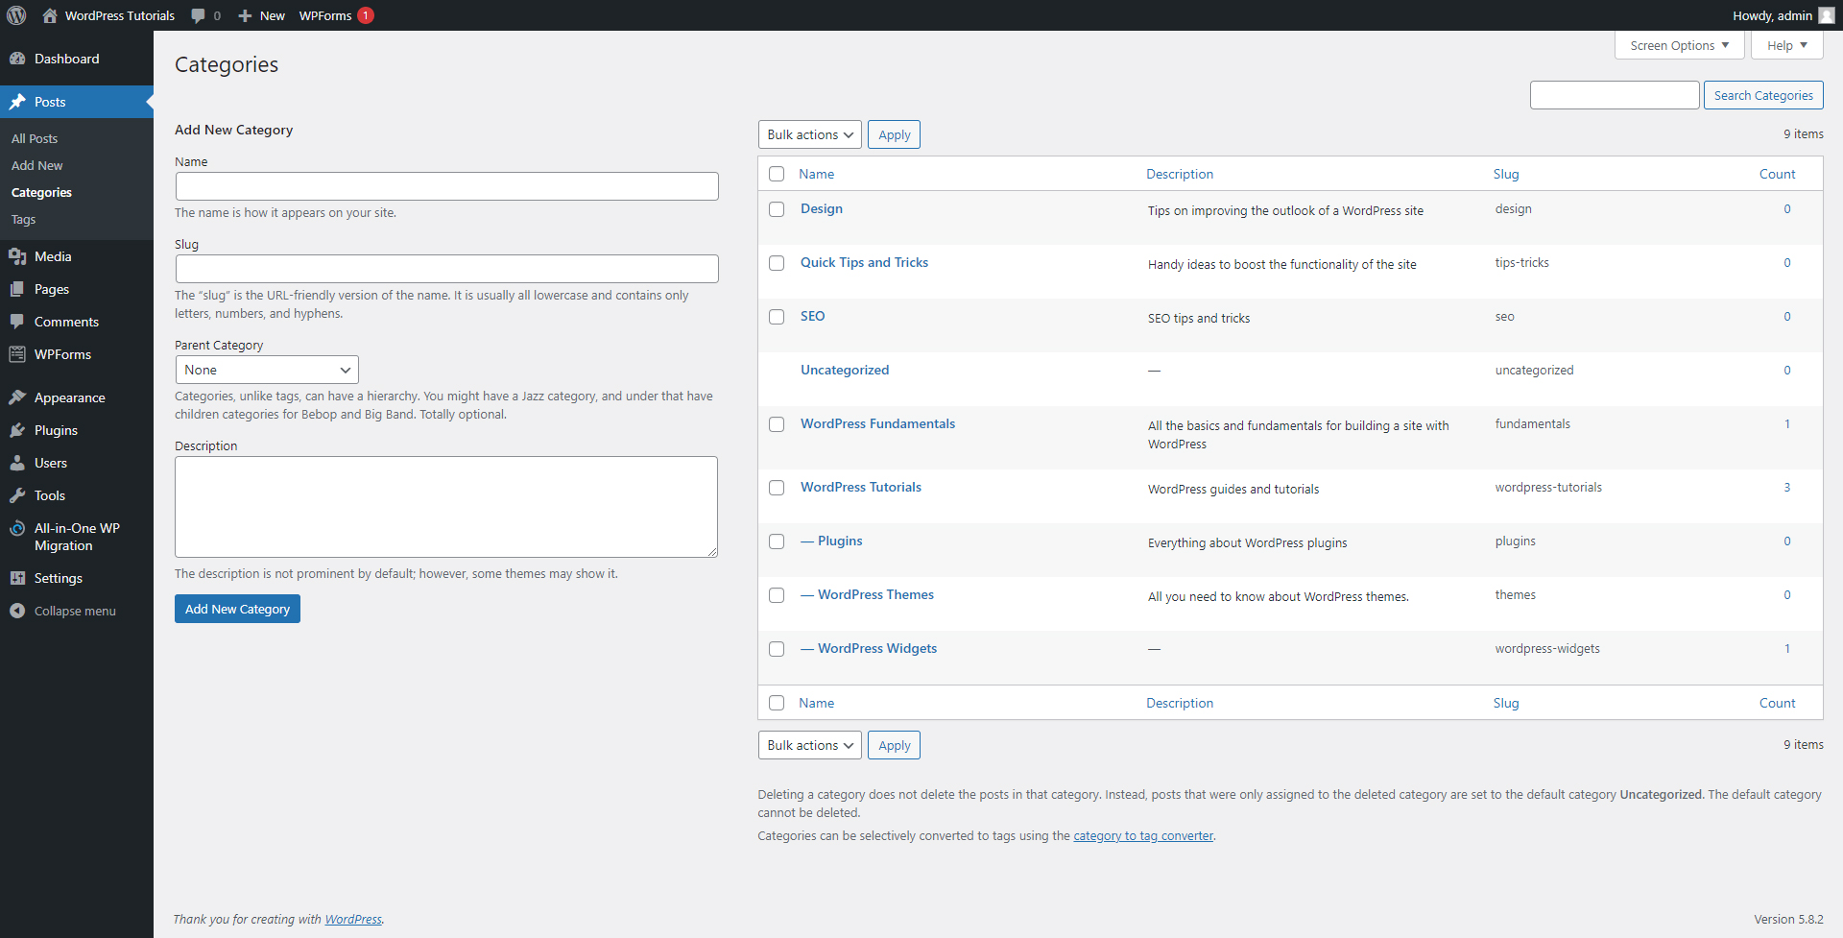Click the Comments icon in sidebar

tap(17, 322)
